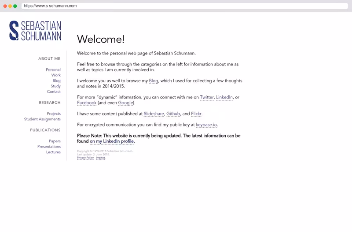Follow the Blog link in welcome text
The image size is (352, 232).
click(154, 81)
